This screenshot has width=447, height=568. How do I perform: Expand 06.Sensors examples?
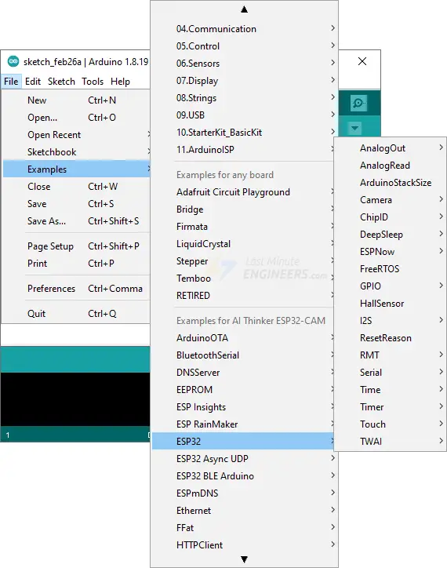click(x=245, y=64)
